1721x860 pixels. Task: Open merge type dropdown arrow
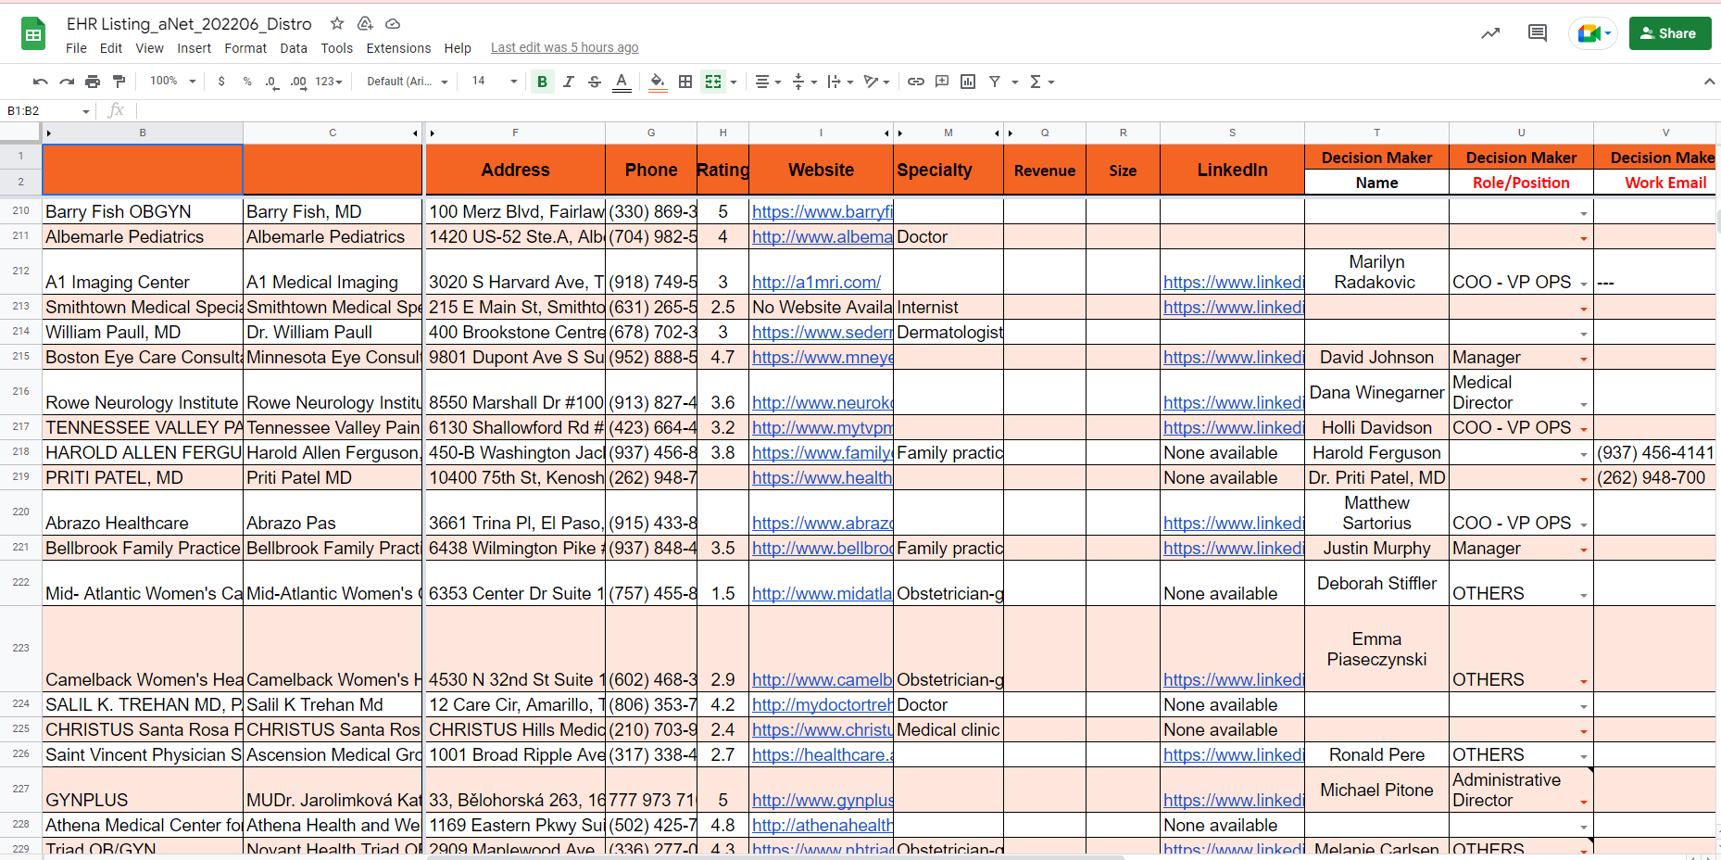point(734,82)
